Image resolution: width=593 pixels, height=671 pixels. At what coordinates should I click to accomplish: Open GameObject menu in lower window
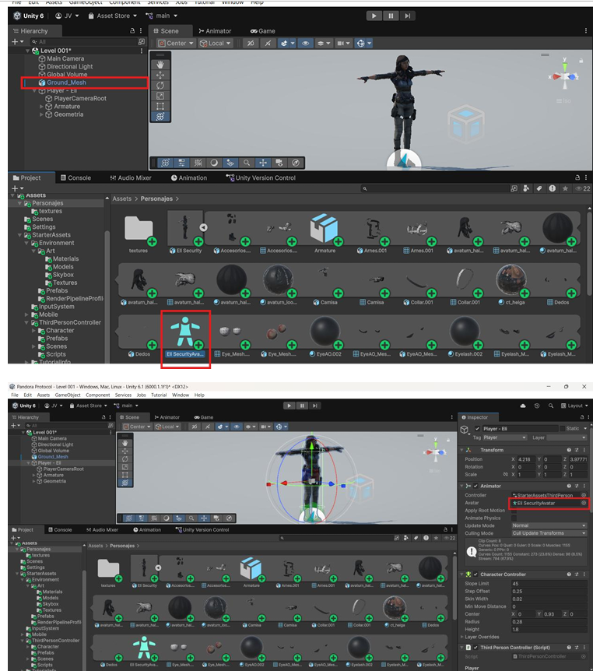(x=68, y=395)
